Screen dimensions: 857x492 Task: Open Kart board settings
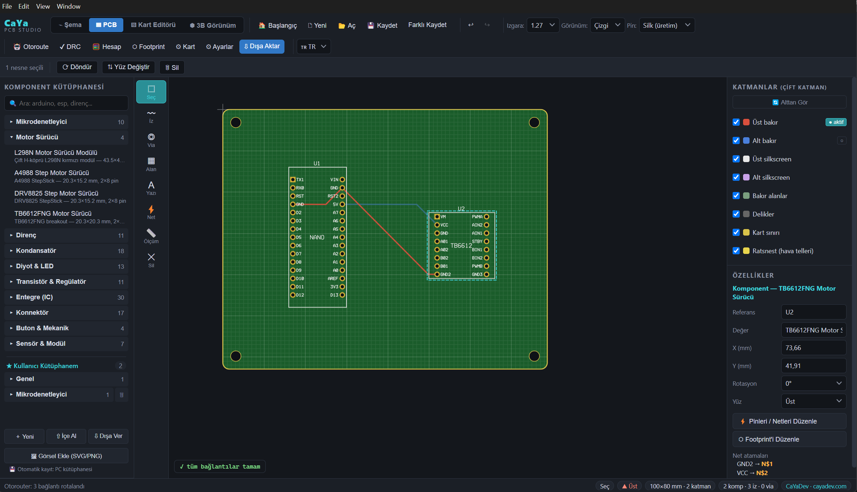(x=185, y=47)
